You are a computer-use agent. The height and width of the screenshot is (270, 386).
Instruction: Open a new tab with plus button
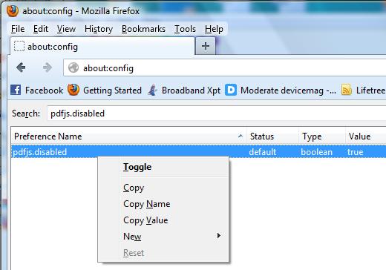206,46
